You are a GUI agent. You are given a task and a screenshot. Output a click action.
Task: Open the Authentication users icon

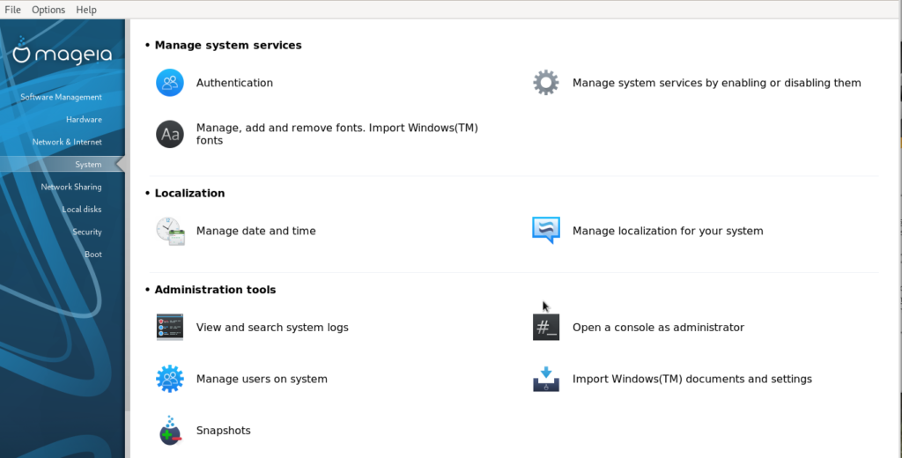pos(170,83)
